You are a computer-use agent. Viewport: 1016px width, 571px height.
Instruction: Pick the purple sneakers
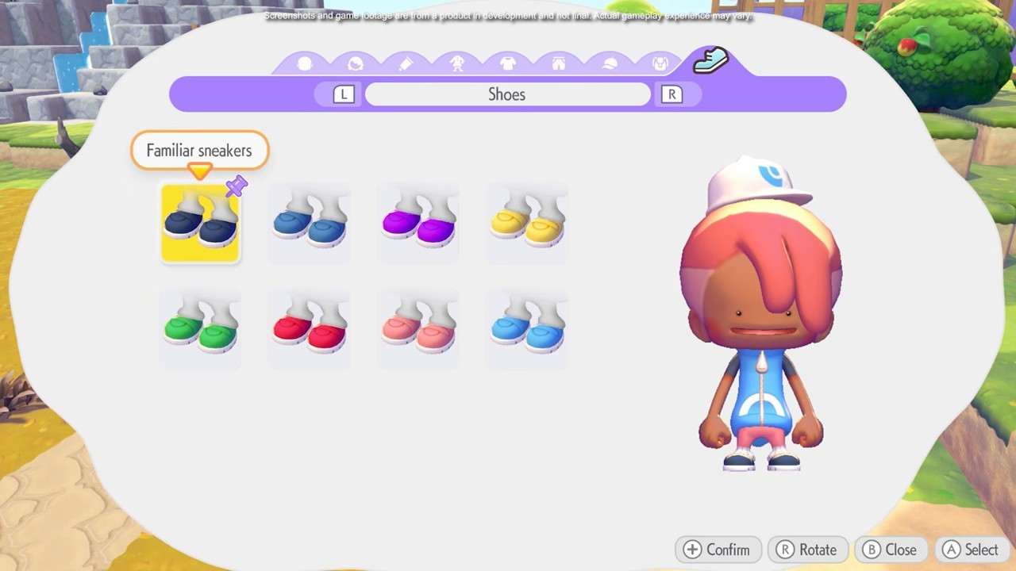tap(418, 224)
